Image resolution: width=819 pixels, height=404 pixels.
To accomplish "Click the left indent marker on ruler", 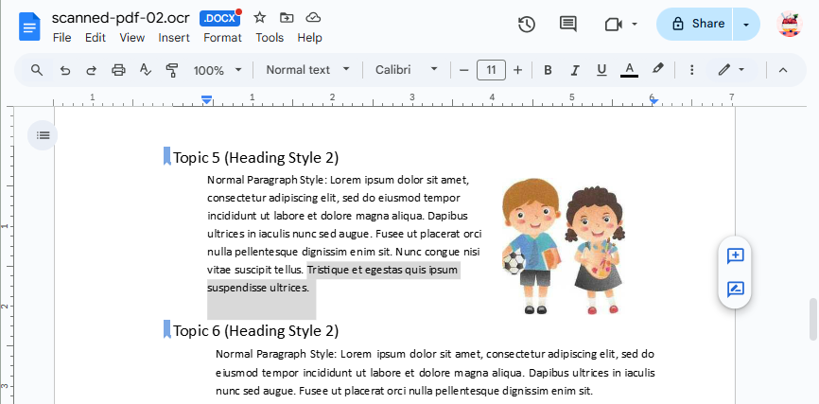I will point(207,100).
